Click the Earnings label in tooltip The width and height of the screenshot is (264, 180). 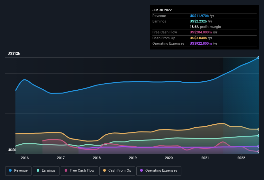[x=159, y=21]
